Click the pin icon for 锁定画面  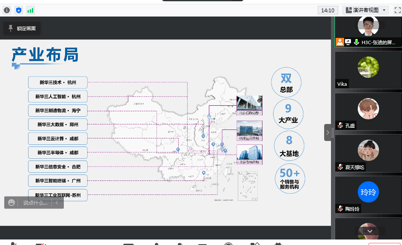click(11, 28)
